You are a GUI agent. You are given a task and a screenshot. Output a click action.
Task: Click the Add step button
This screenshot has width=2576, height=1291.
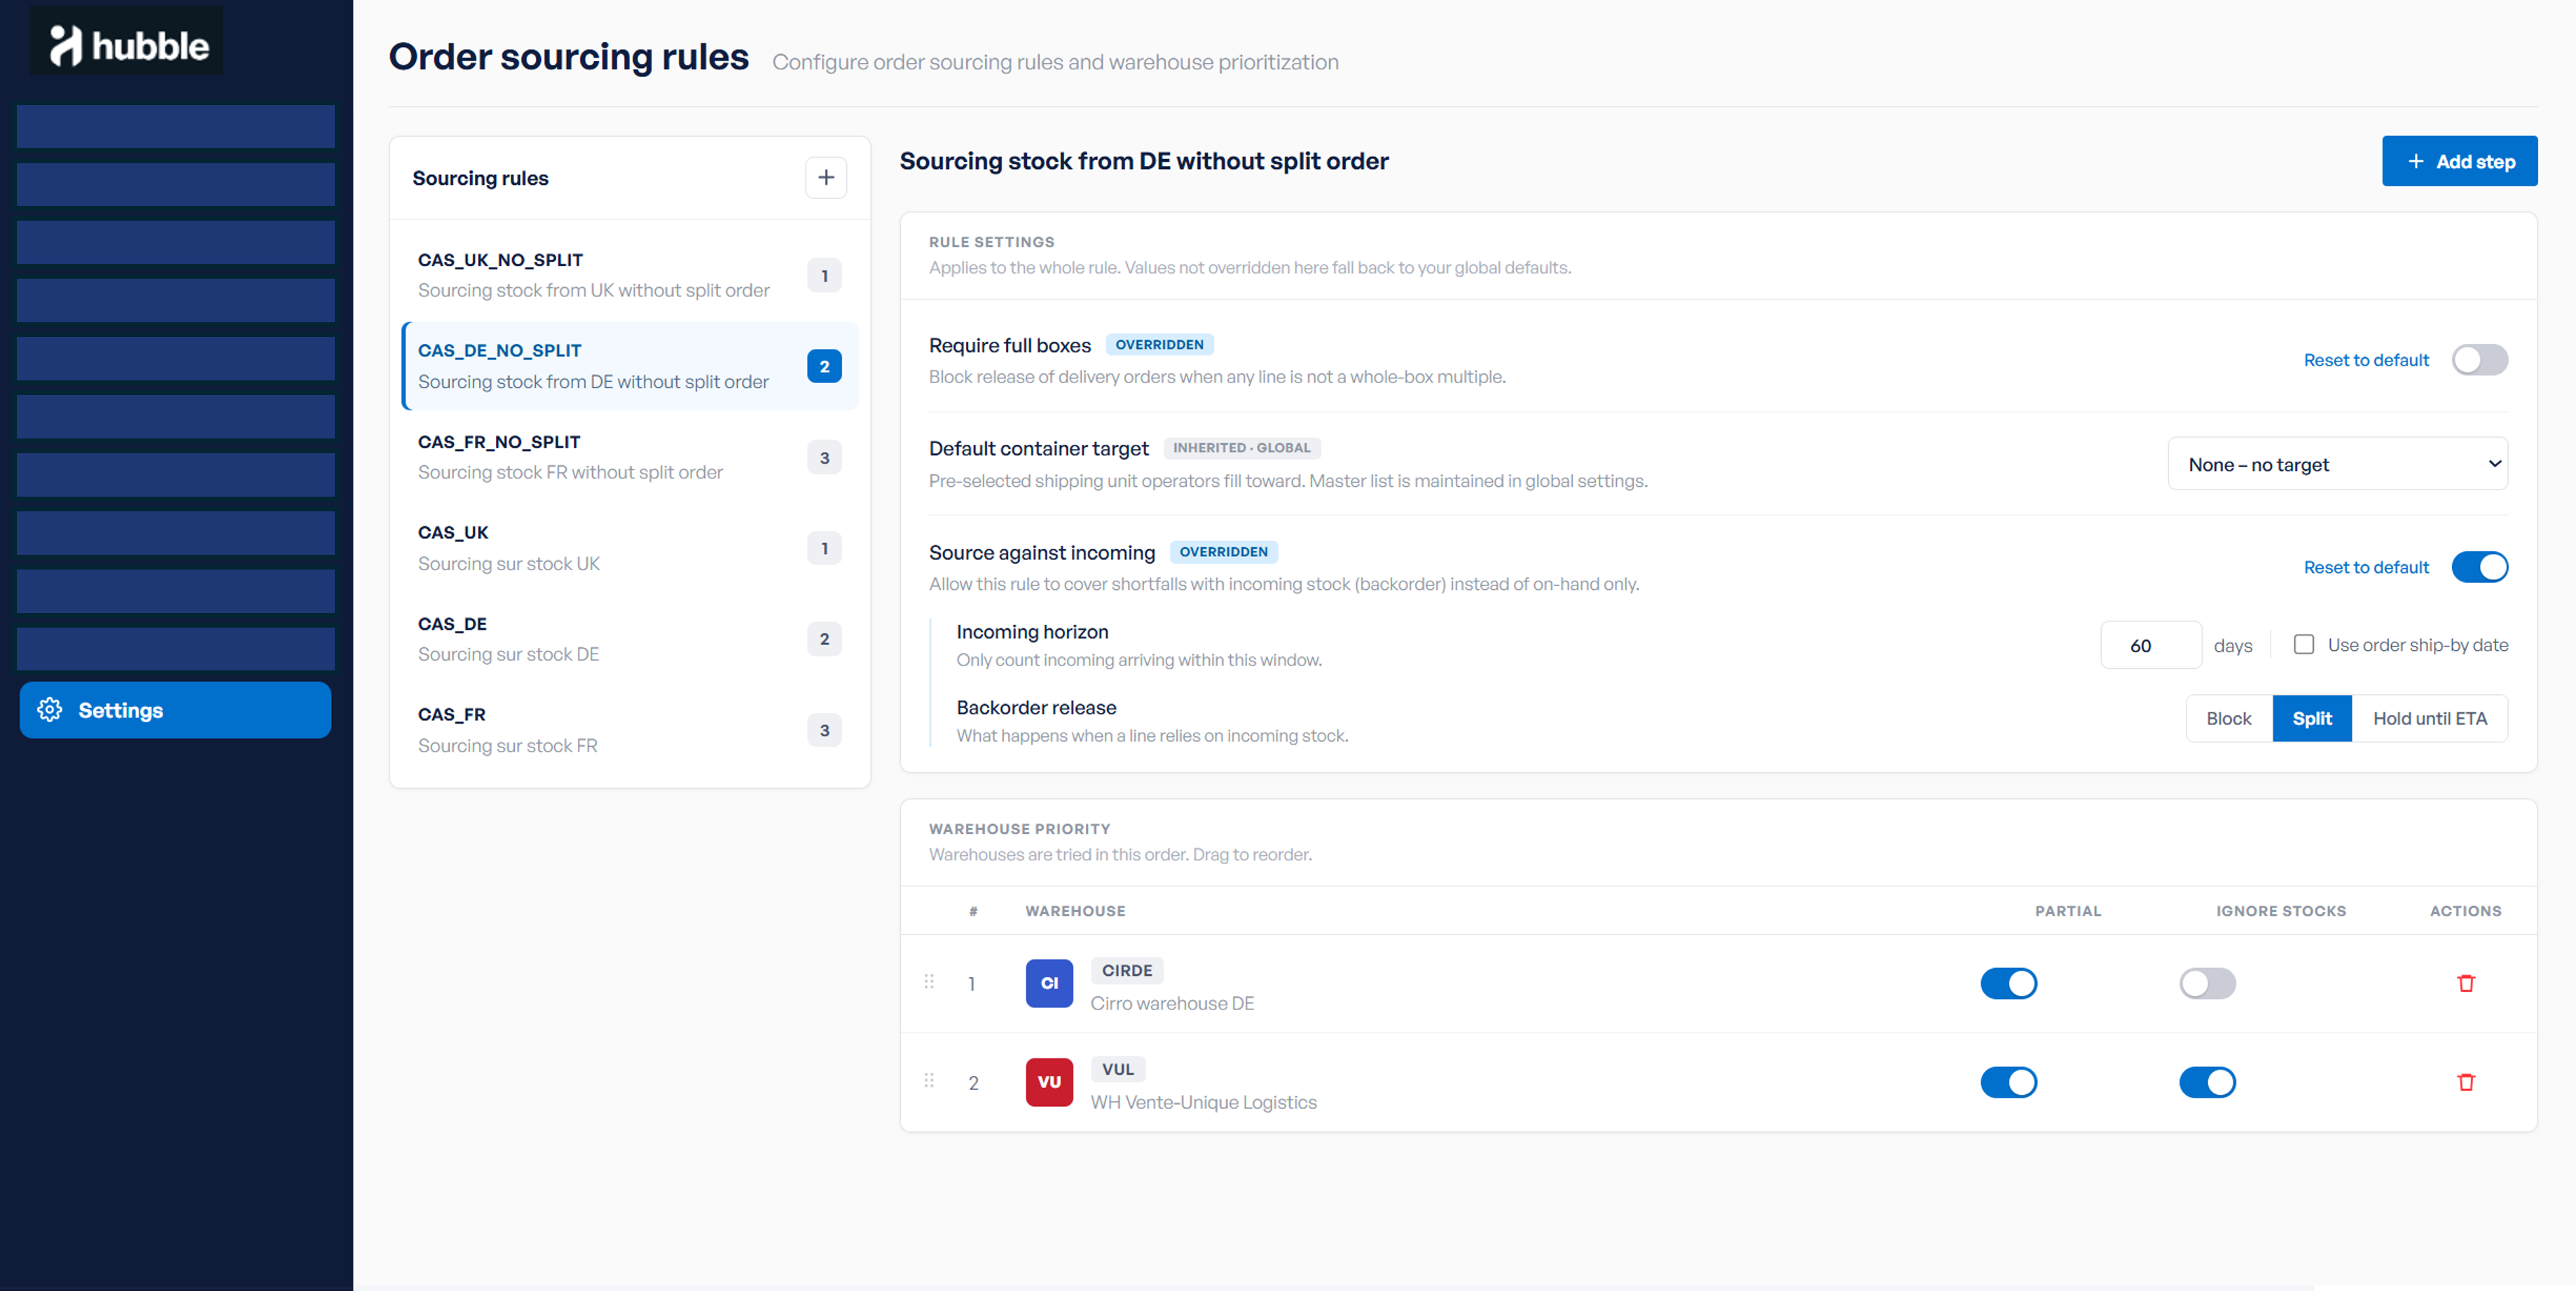click(x=2459, y=161)
